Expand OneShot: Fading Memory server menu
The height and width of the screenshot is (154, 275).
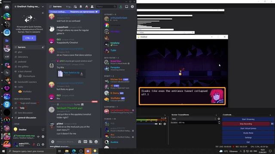[x=43, y=7]
